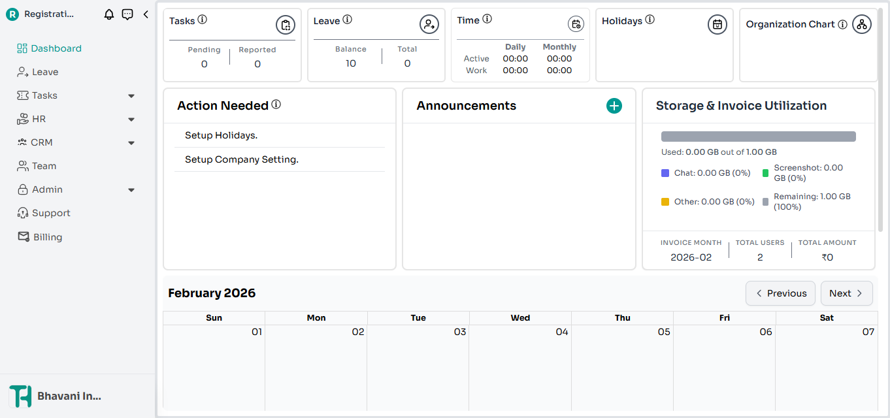890x418 pixels.
Task: Expand the CRM sidebar submenu
Action: (131, 143)
